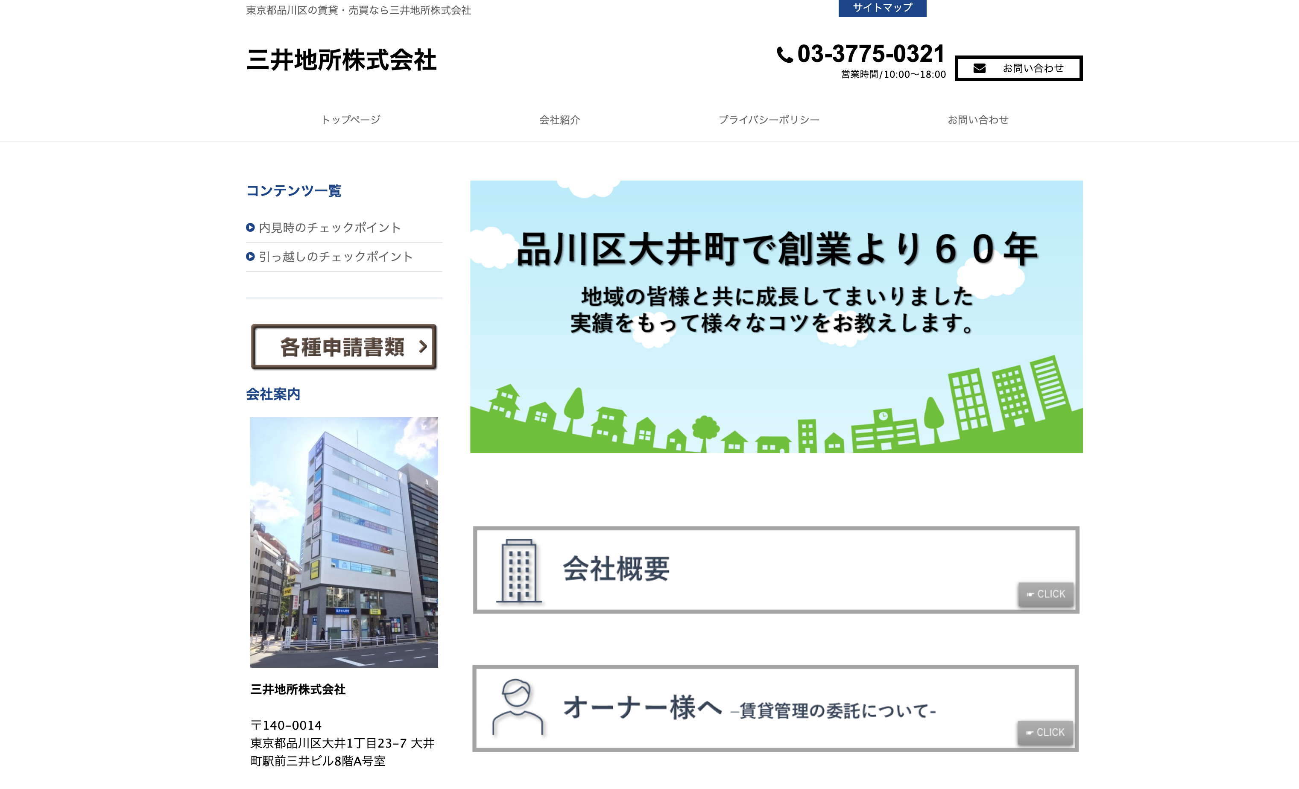Viewport: 1299px width, 789px height.
Task: Click the 品川区大井町で創業より60年 hero banner
Action: coord(776,317)
